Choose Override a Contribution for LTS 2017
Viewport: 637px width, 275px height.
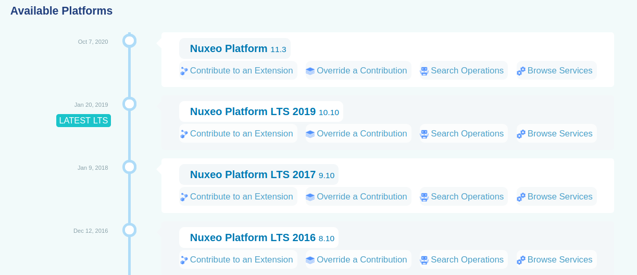[x=358, y=197]
